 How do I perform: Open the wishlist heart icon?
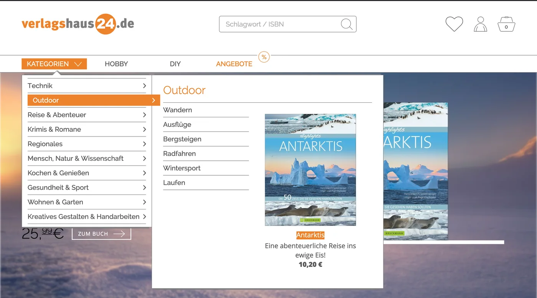pos(454,24)
